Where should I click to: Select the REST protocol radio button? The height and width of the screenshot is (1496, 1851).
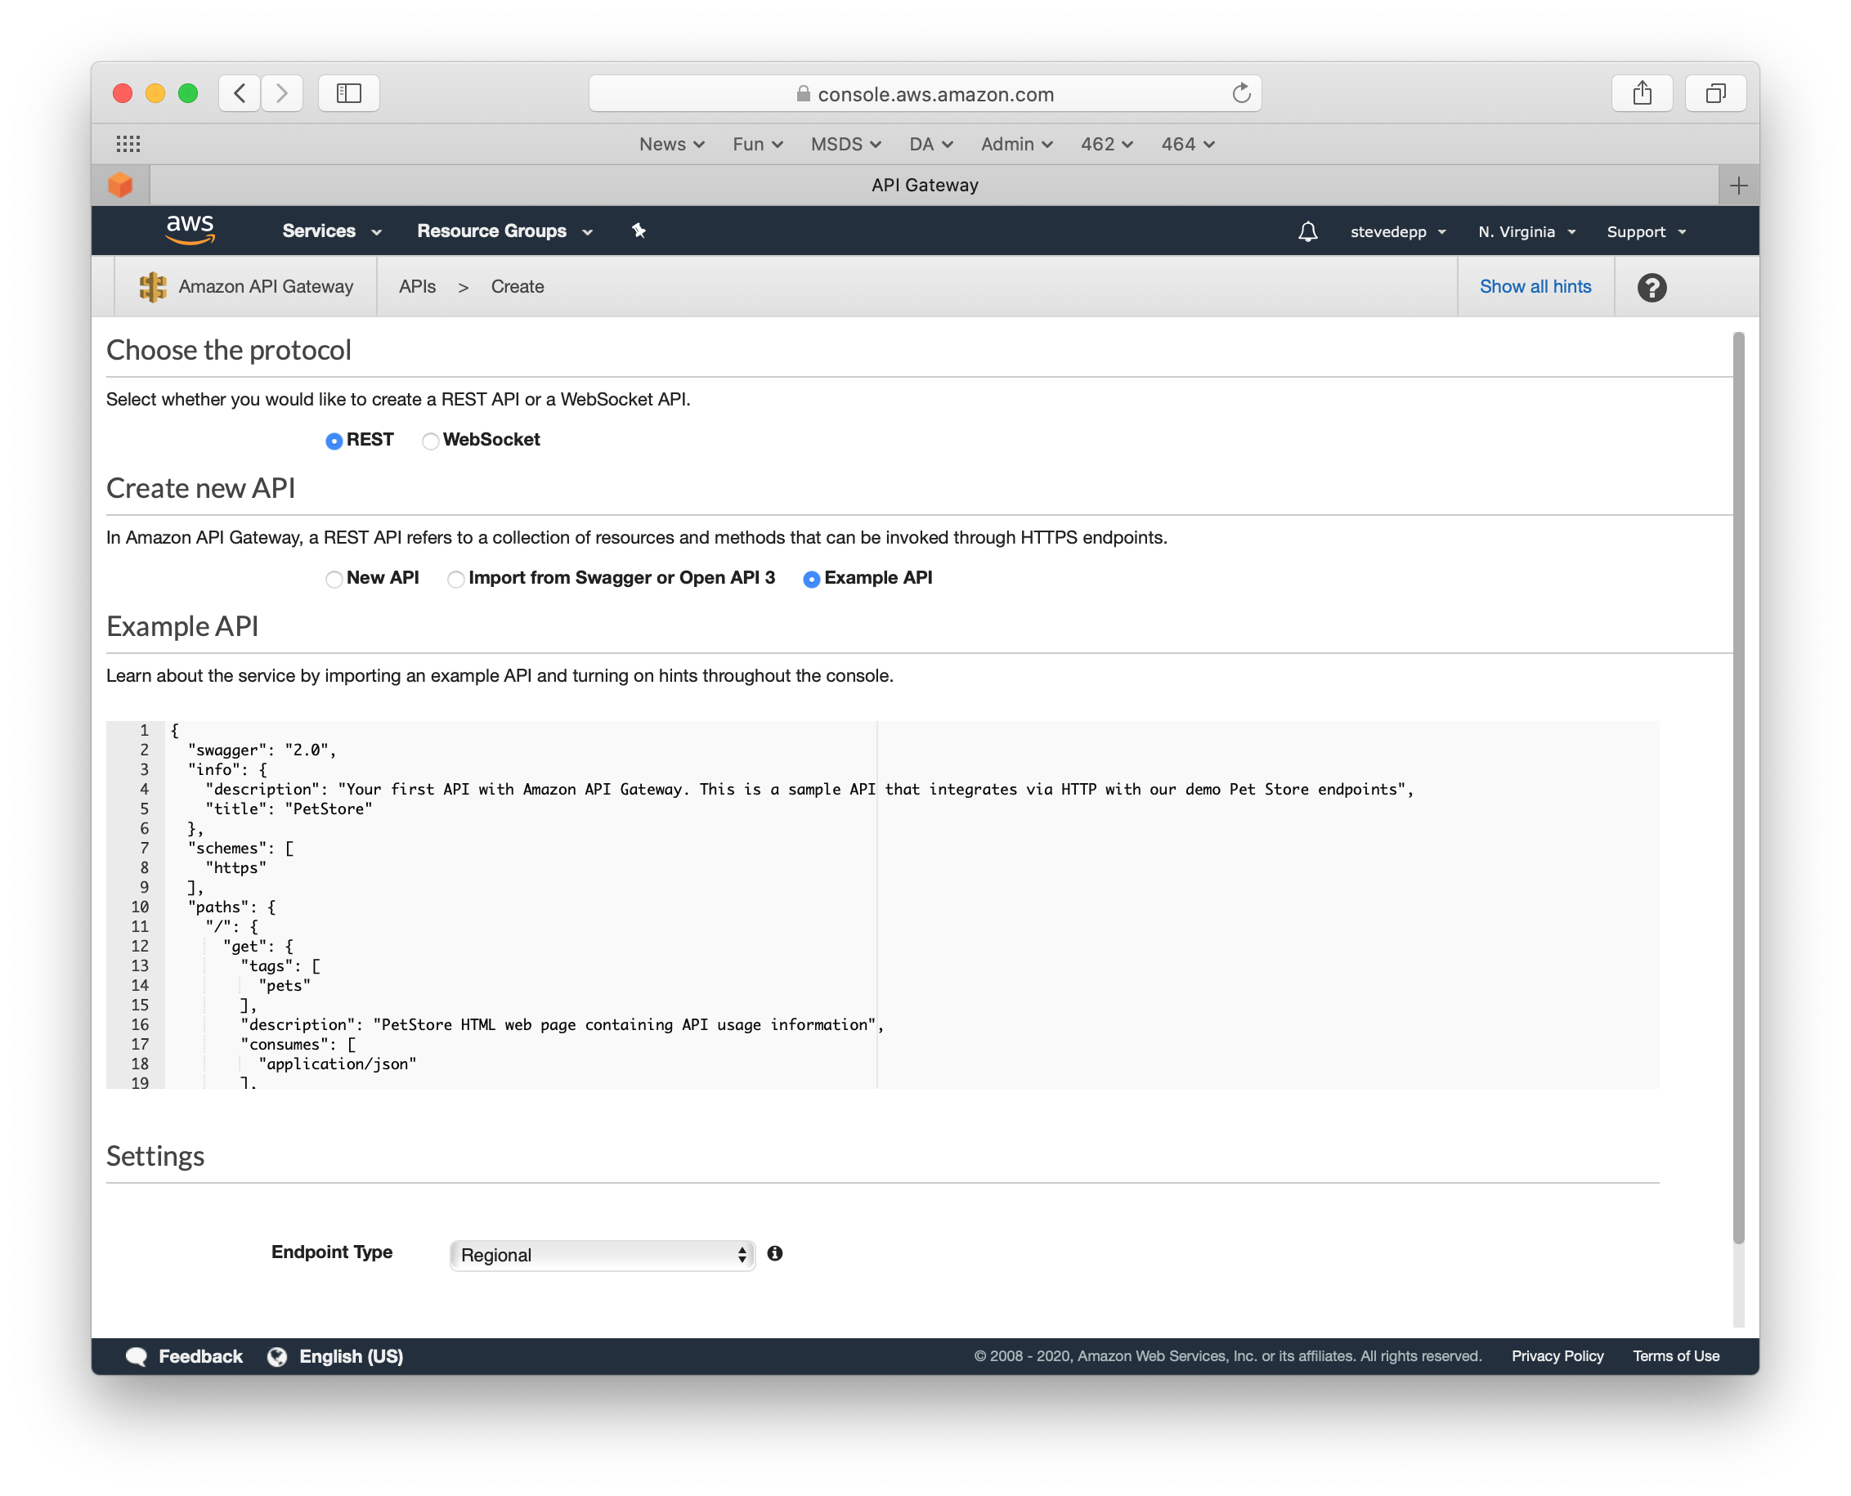coord(334,441)
